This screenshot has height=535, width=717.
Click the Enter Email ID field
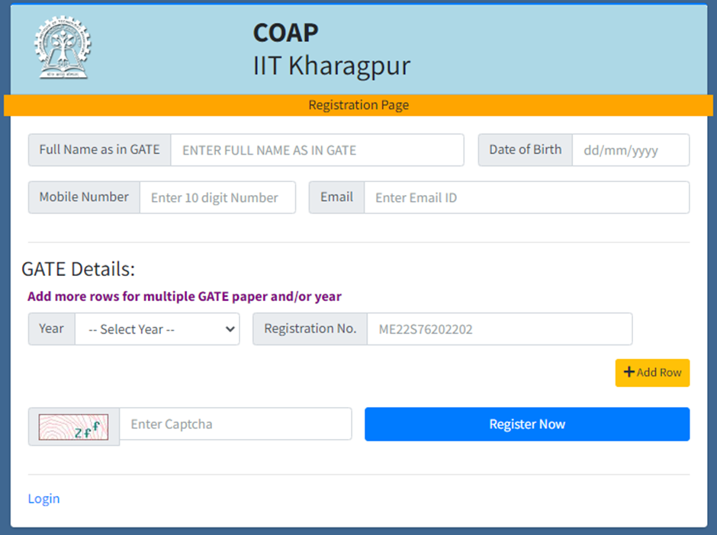click(527, 197)
